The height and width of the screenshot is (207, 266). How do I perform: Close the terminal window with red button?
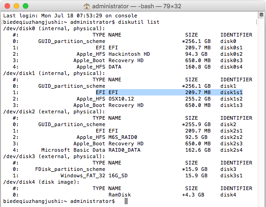tap(7, 6)
